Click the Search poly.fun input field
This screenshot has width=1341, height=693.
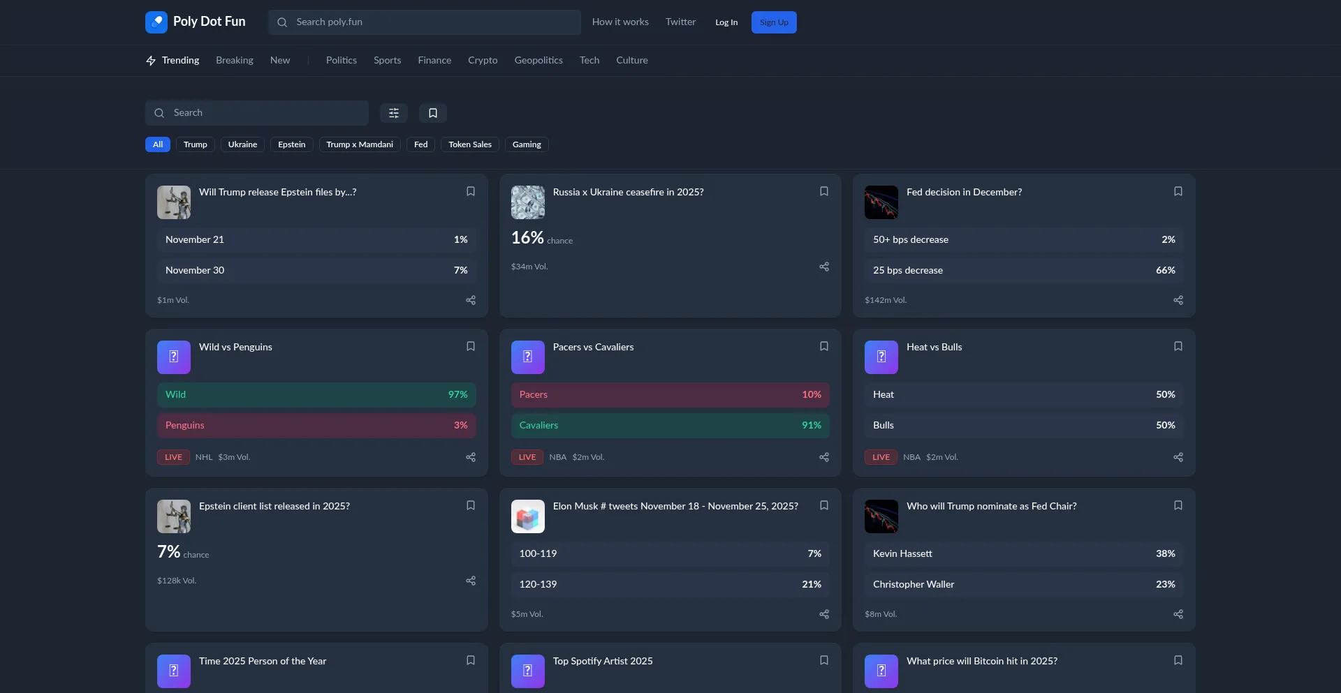click(433, 22)
